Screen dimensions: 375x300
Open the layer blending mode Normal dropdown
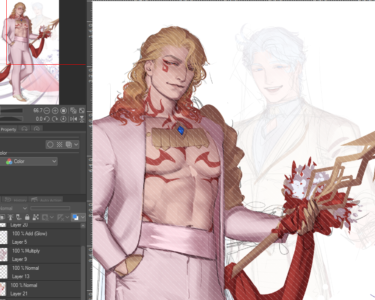click(x=13, y=208)
